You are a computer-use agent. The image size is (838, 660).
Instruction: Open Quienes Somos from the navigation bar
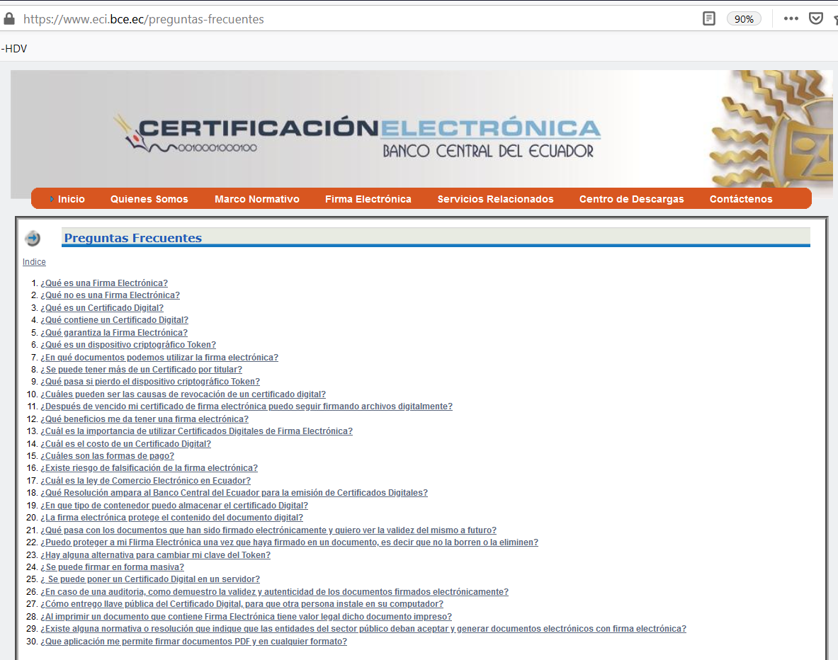tap(149, 199)
